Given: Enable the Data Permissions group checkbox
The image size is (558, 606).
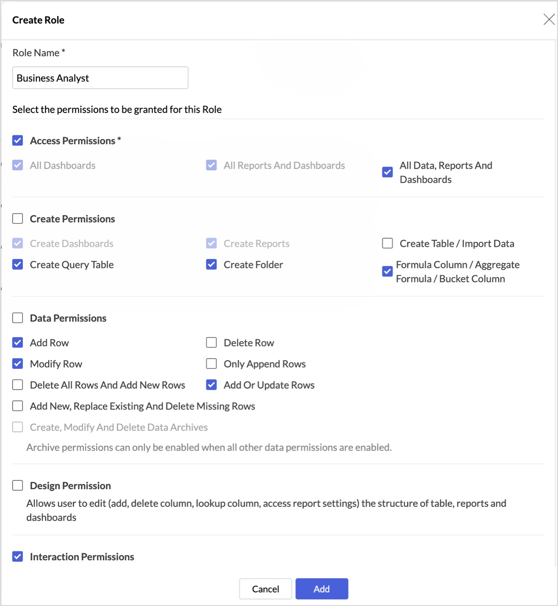Looking at the screenshot, I should (x=18, y=318).
